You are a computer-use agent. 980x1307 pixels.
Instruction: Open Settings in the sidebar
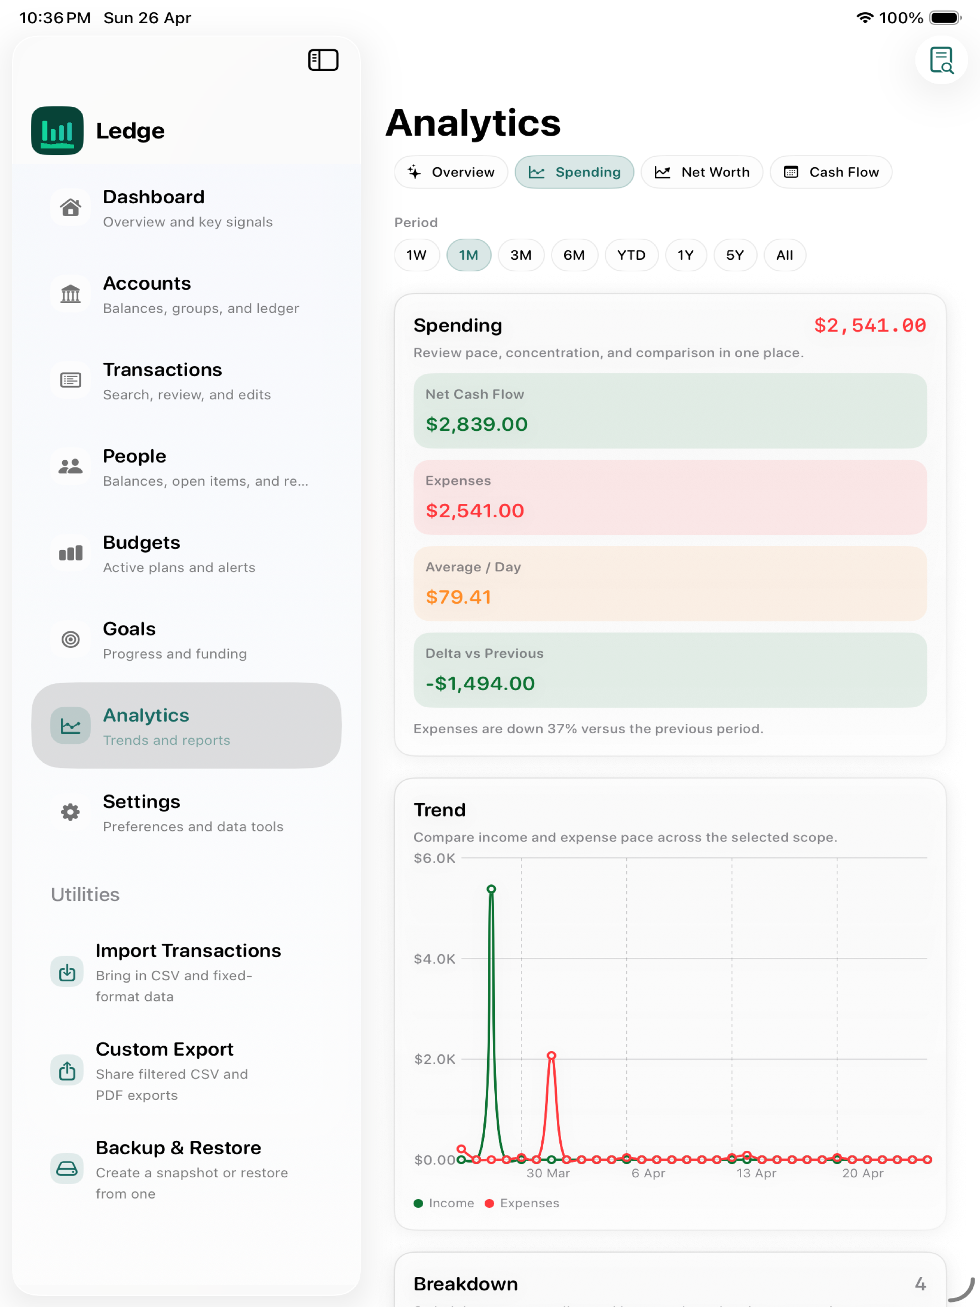point(186,812)
